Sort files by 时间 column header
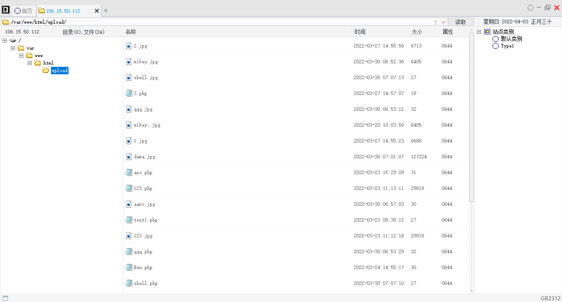Viewport: 562px width, 302px height. [360, 32]
